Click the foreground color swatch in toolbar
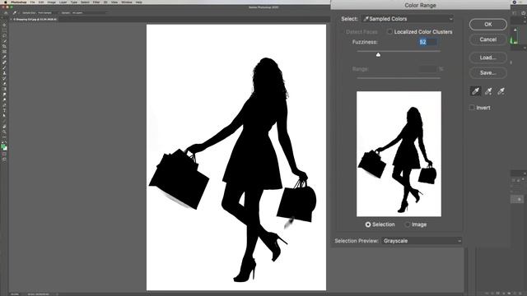The image size is (527, 296). coord(3,146)
